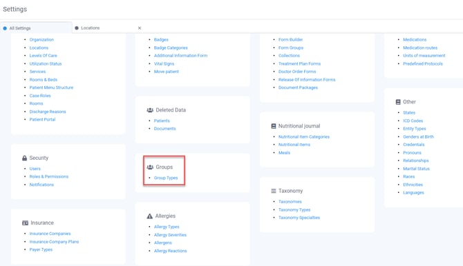Open Utilization Status link
Viewport: 463px width, 266px height.
46,63
